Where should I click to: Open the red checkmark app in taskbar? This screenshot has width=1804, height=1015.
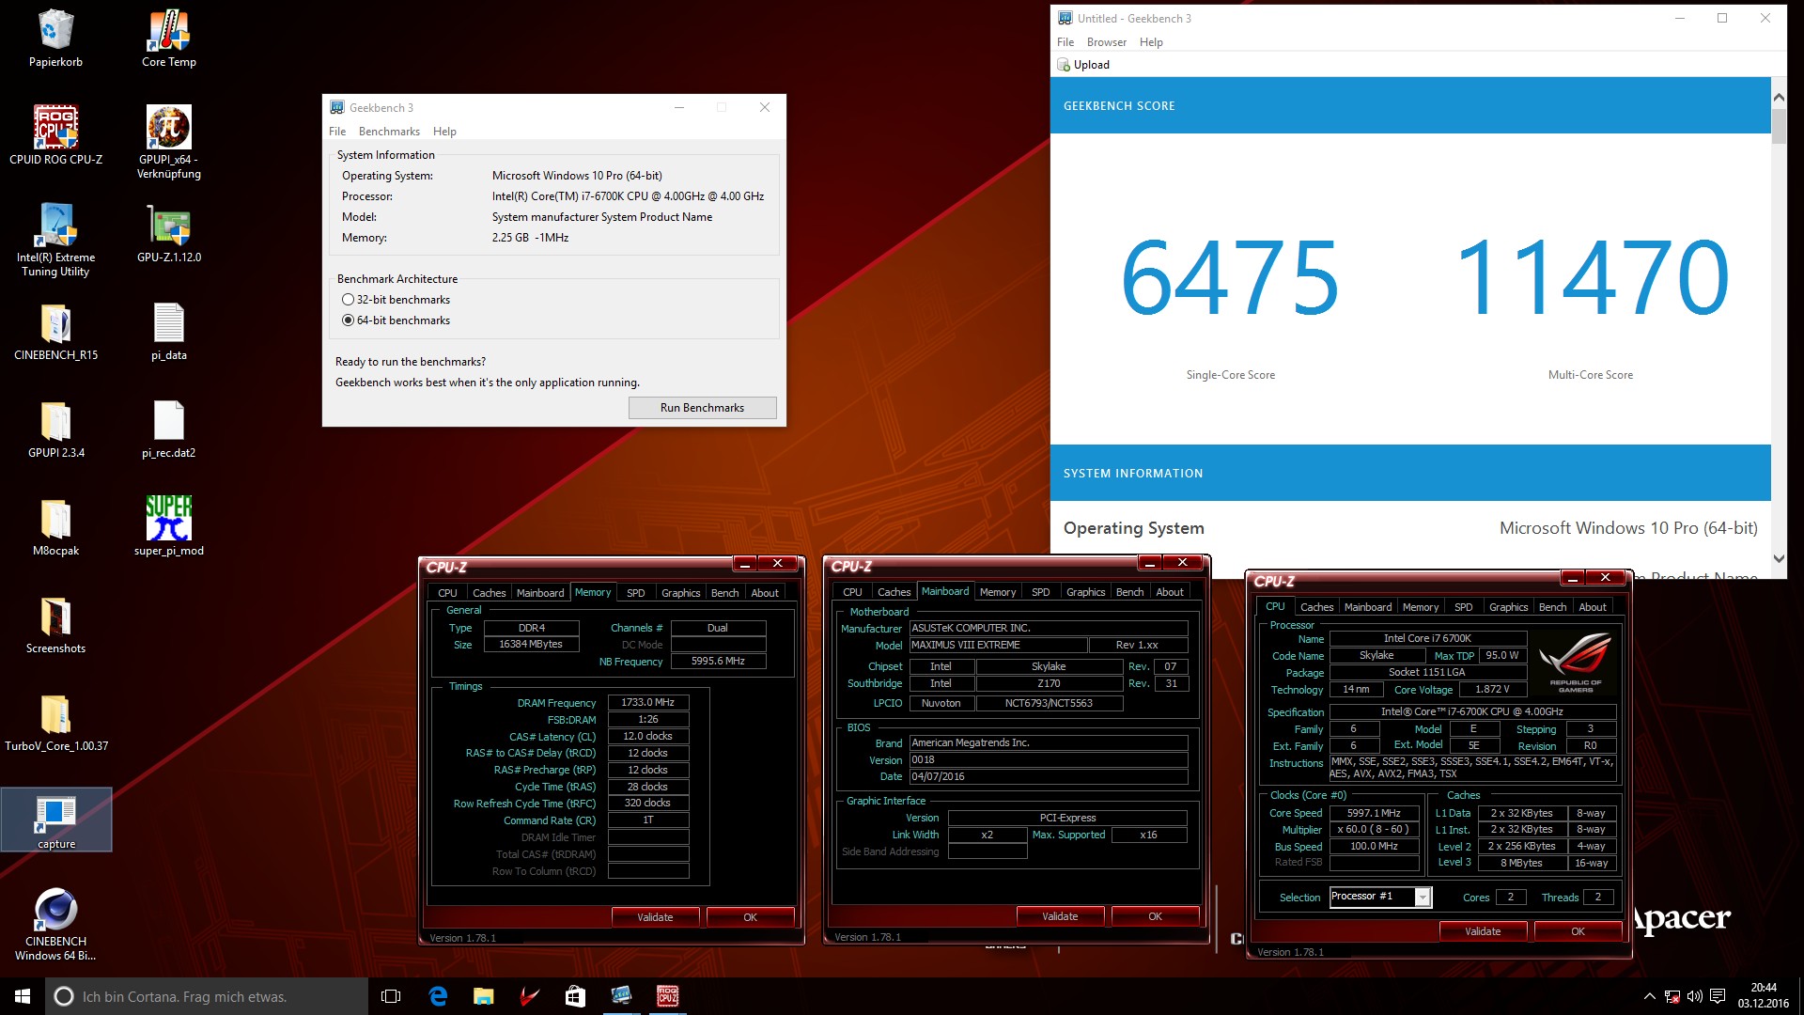pyautogui.click(x=529, y=996)
